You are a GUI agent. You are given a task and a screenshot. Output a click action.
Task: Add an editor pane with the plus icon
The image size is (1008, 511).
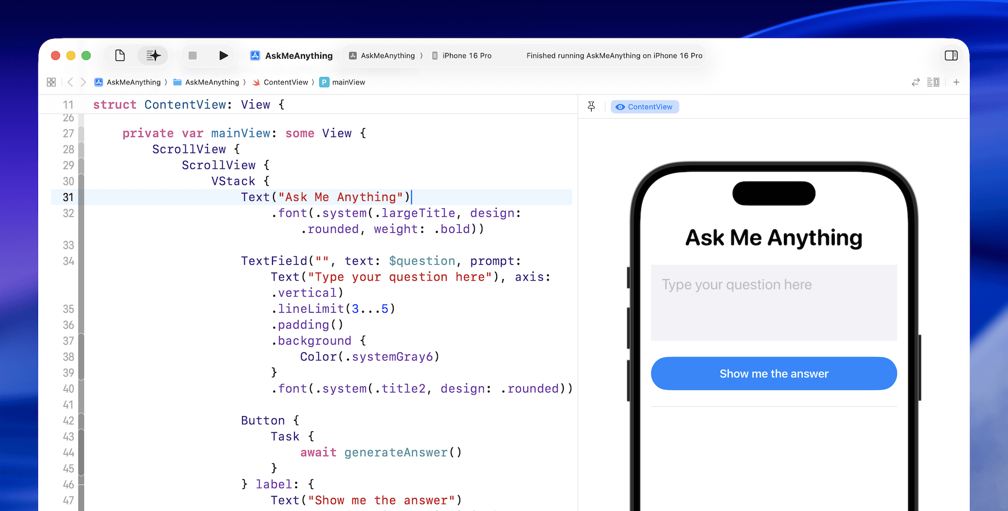(x=957, y=82)
